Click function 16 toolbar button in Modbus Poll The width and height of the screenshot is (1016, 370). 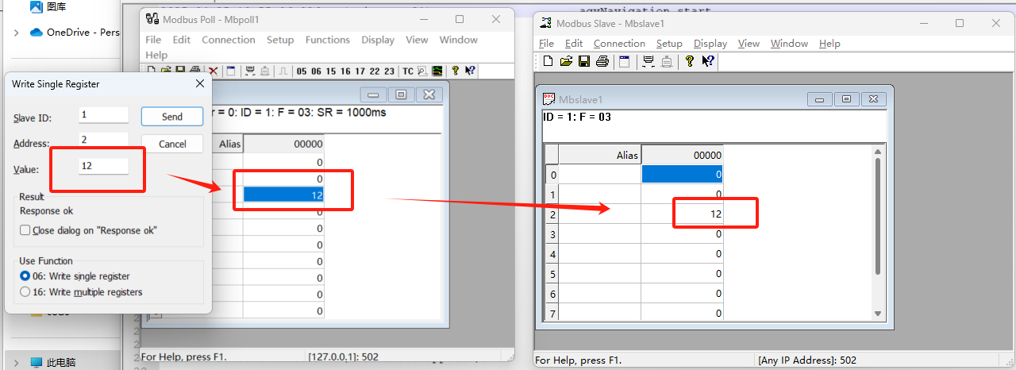coord(345,71)
